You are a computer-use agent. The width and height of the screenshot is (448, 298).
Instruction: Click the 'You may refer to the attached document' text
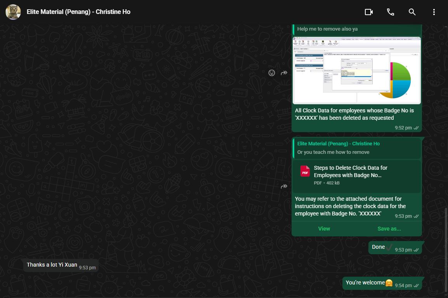click(x=350, y=206)
